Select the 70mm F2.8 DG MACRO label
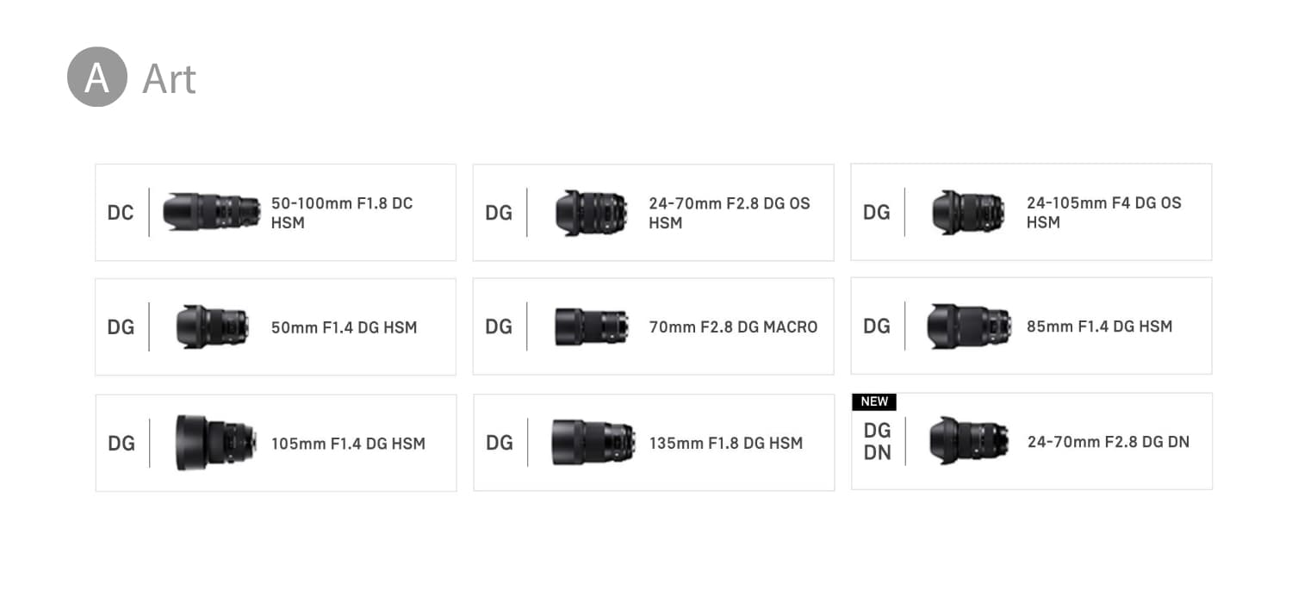1292x603 pixels. point(733,326)
